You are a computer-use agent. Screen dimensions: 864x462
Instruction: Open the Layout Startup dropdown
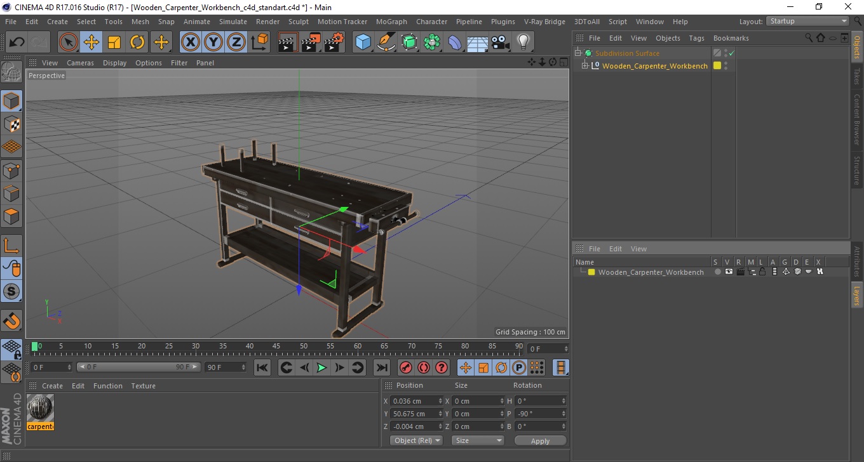pyautogui.click(x=808, y=21)
